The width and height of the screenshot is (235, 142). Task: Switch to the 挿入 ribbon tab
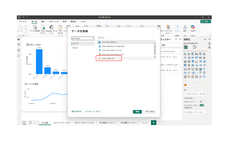(x=43, y=22)
